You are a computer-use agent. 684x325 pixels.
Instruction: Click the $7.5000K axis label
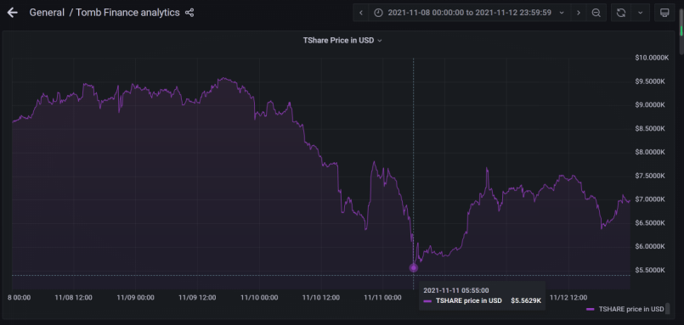coord(650,176)
